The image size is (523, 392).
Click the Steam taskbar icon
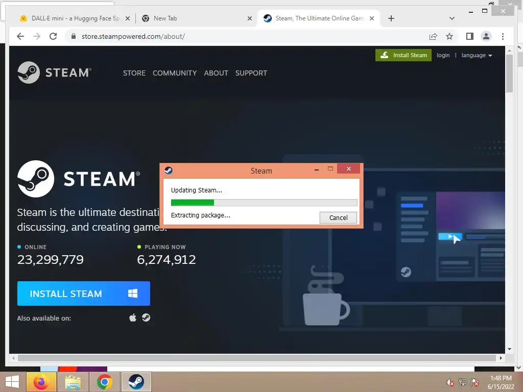136,382
